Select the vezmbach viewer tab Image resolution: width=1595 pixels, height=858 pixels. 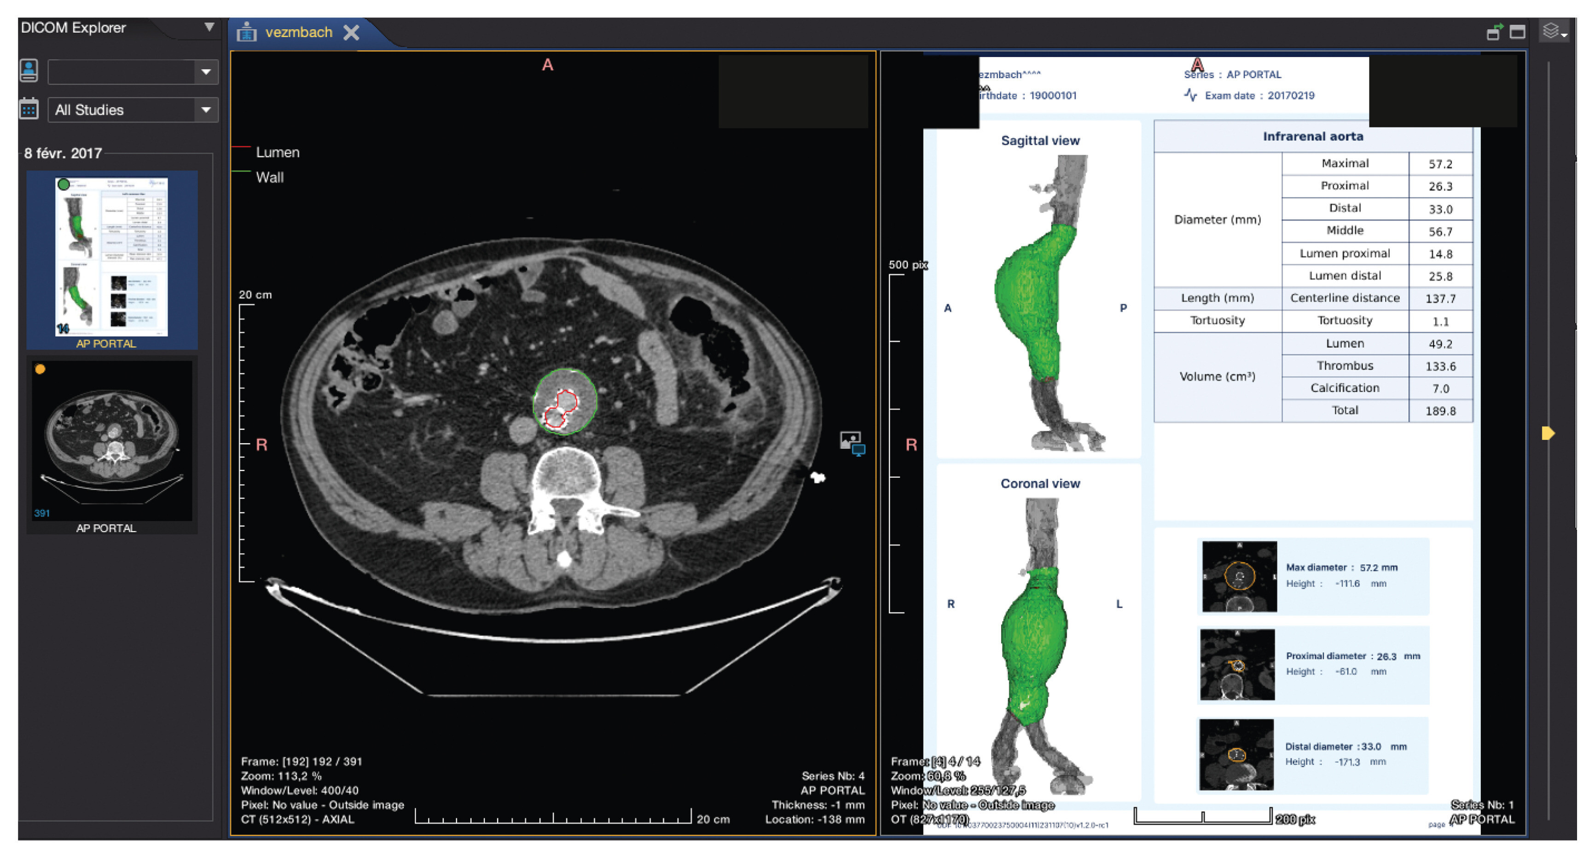(x=298, y=32)
